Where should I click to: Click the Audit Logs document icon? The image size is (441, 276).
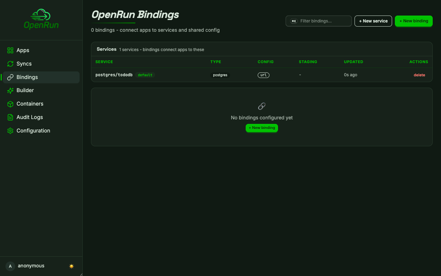click(x=10, y=117)
